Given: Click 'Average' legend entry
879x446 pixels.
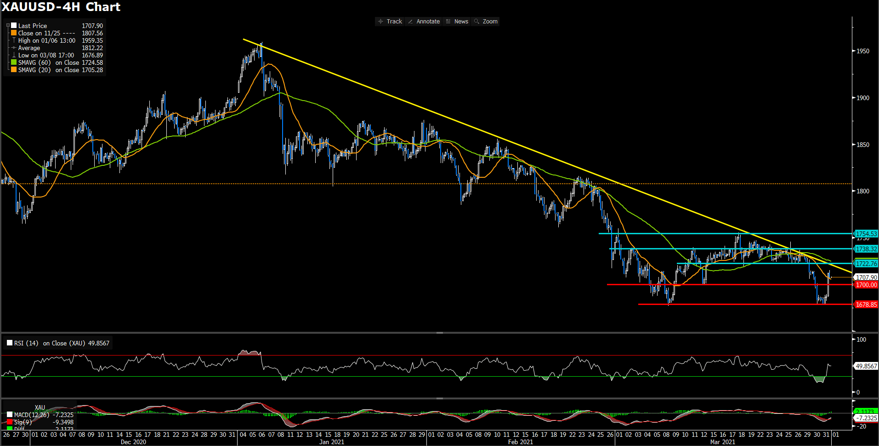Looking at the screenshot, I should (29, 48).
